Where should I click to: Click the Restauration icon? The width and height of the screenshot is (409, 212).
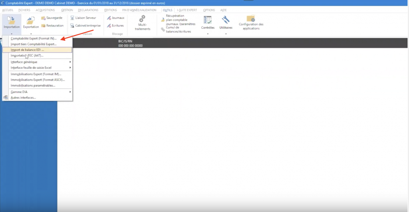(43, 26)
